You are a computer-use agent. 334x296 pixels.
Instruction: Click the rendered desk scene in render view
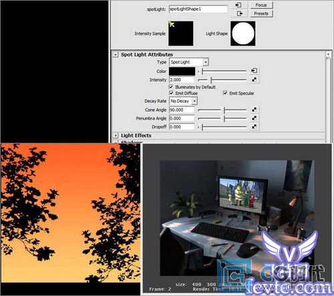pyautogui.click(x=237, y=218)
